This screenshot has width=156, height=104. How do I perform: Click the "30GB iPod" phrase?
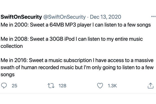click(x=62, y=39)
